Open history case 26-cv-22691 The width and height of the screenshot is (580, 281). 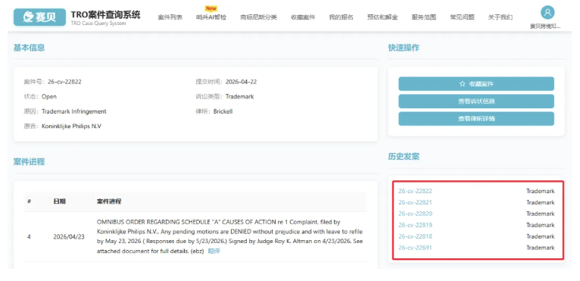[x=415, y=248]
